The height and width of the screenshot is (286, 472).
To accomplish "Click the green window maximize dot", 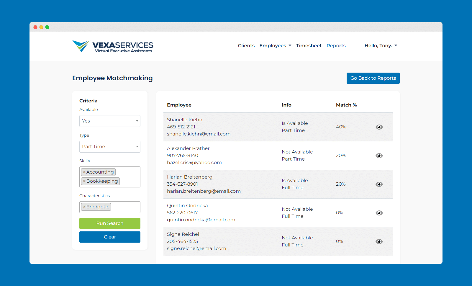I will click(47, 27).
